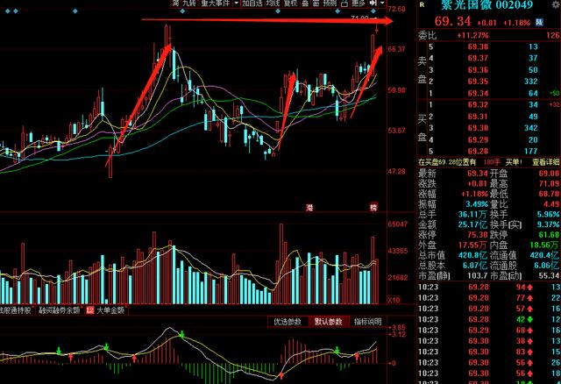Click the 涨停 75.38 value

coord(478,235)
